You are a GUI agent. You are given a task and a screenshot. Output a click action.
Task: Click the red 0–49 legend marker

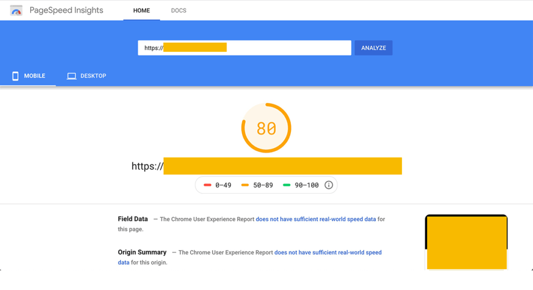coord(207,185)
